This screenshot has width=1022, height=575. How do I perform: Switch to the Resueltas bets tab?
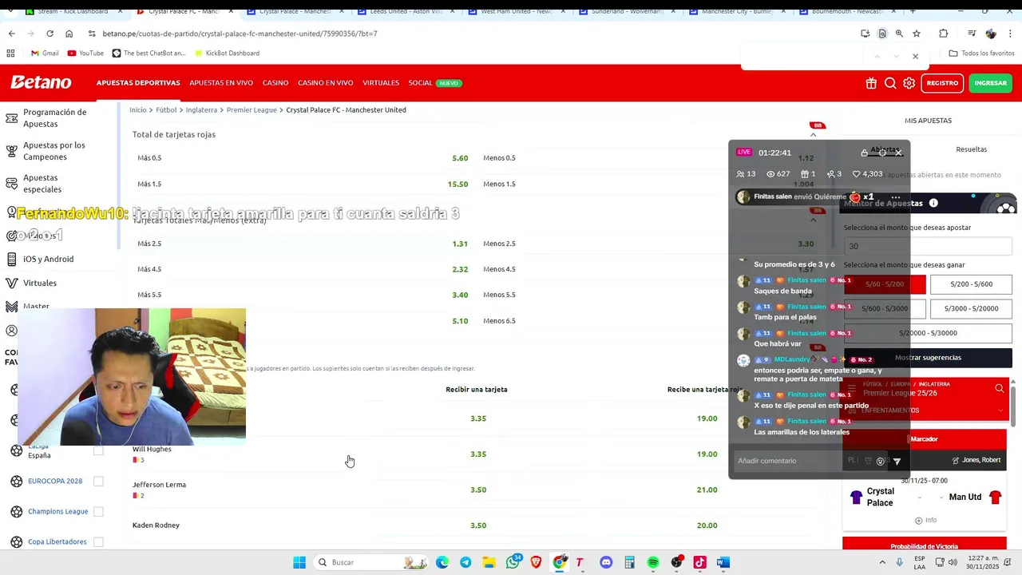[x=971, y=149]
